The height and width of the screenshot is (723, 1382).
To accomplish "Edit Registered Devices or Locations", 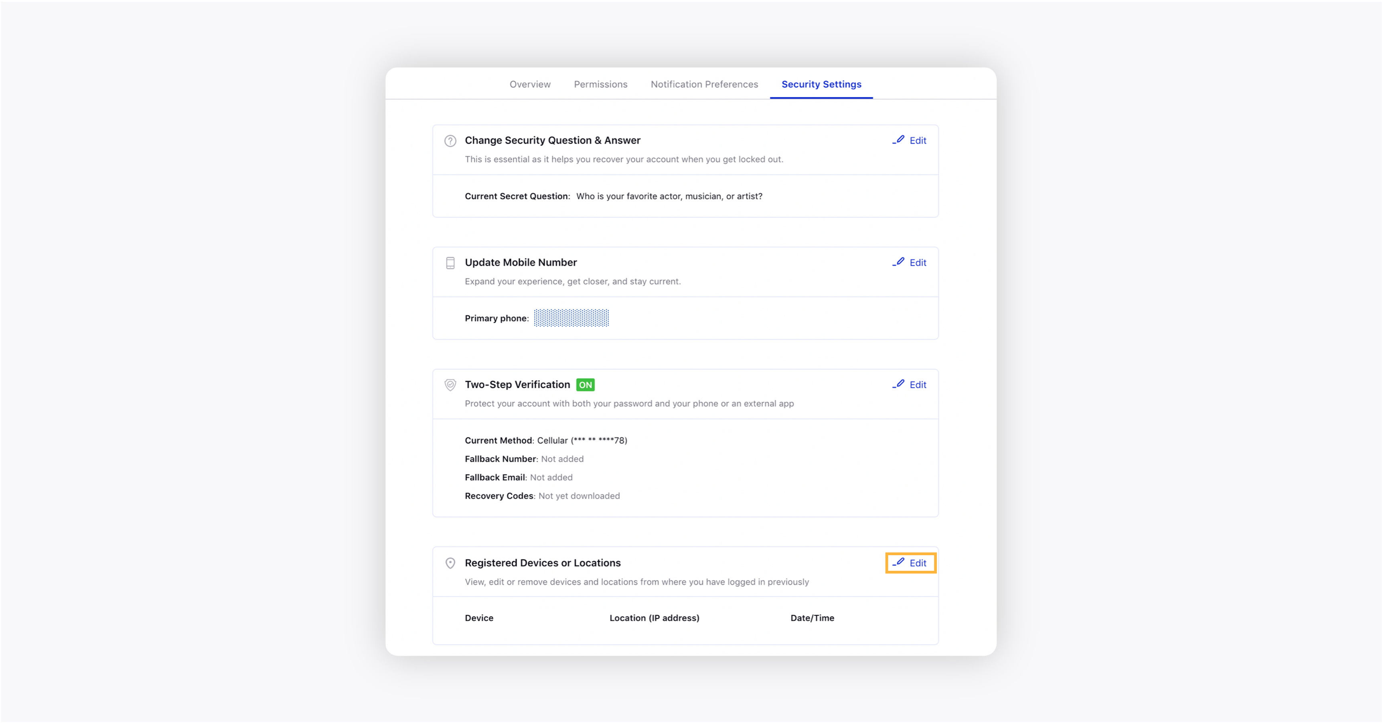I will pyautogui.click(x=910, y=563).
